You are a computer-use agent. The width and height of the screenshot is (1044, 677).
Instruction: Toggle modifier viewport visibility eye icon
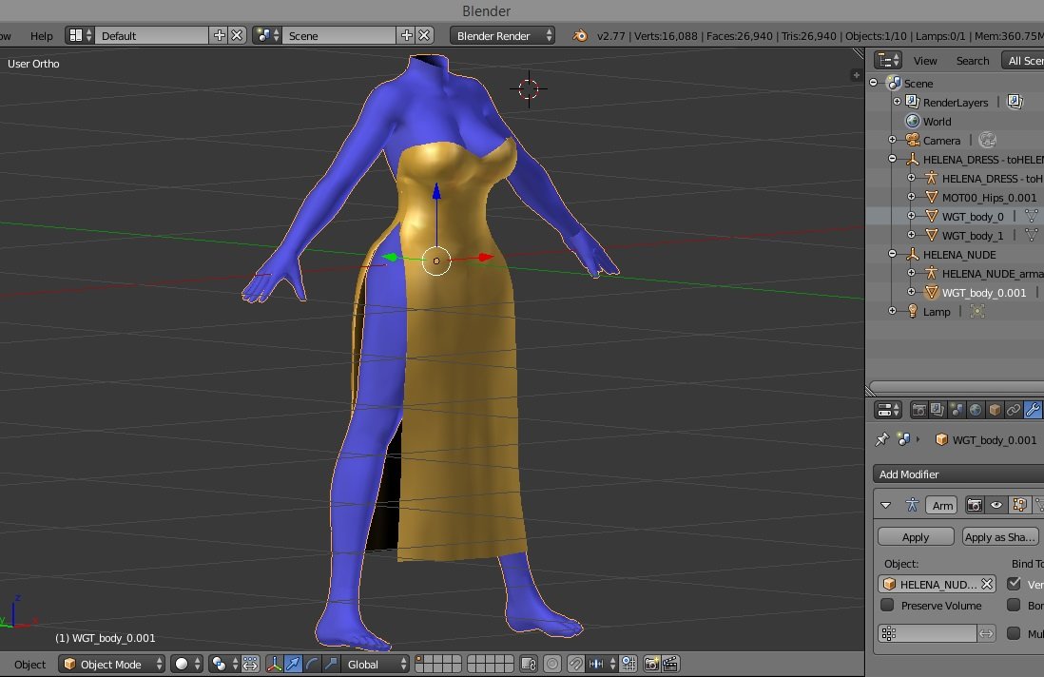coord(996,505)
